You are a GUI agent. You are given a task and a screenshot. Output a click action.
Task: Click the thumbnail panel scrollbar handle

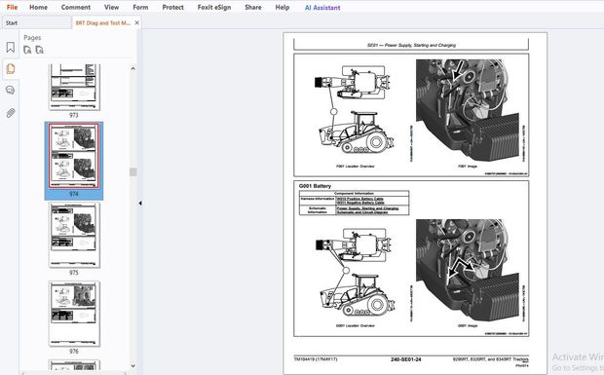[132, 171]
